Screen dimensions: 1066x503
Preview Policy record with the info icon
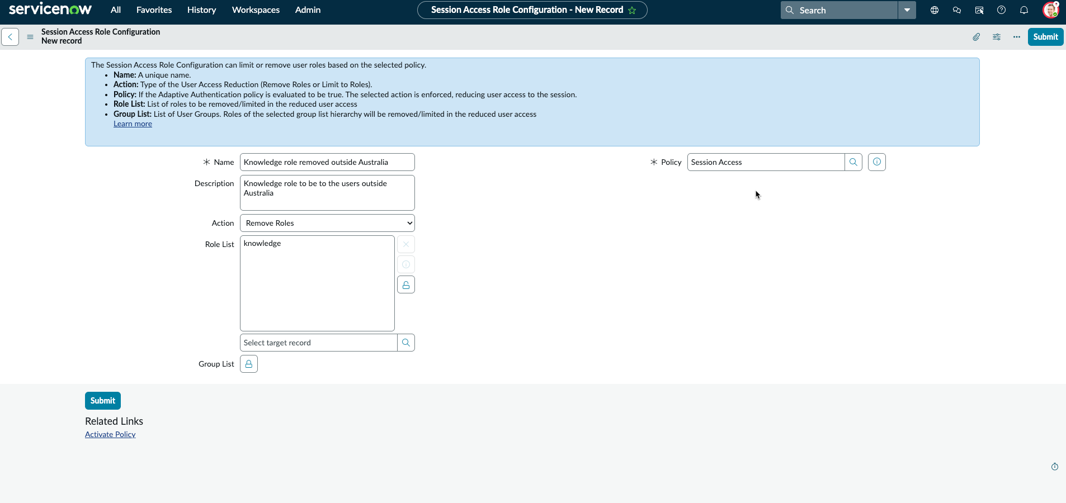877,162
